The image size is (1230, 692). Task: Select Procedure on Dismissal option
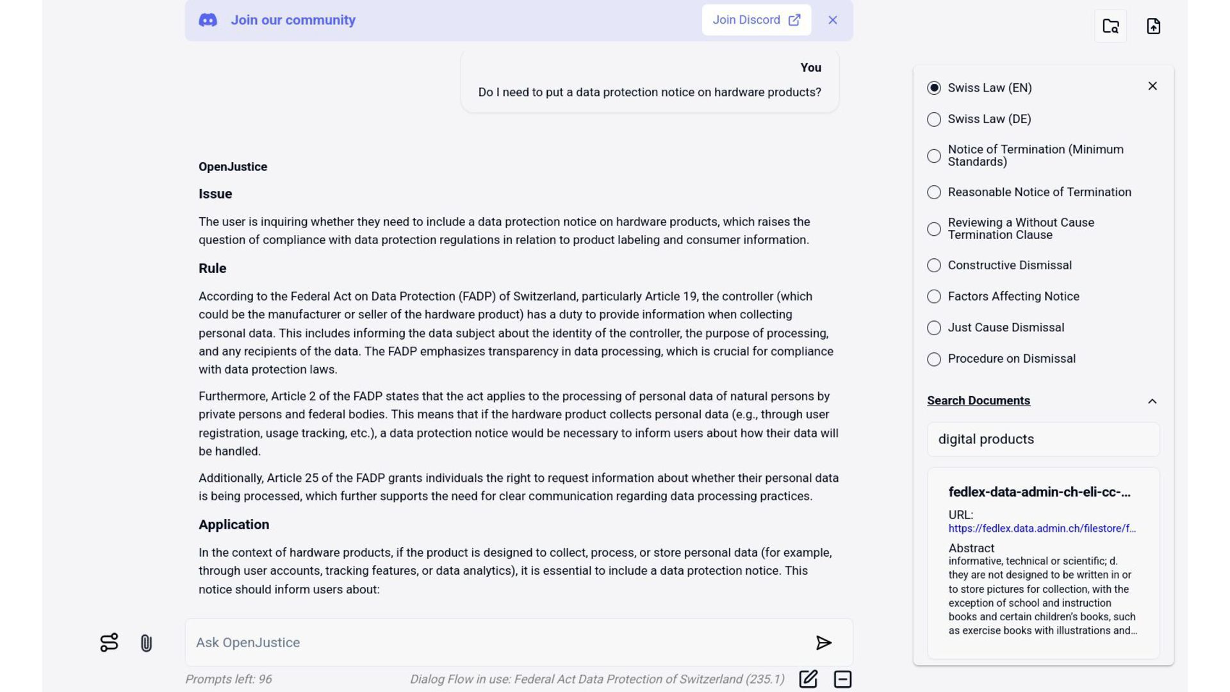[x=934, y=359]
